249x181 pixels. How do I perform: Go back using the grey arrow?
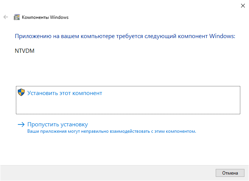coord(6,17)
